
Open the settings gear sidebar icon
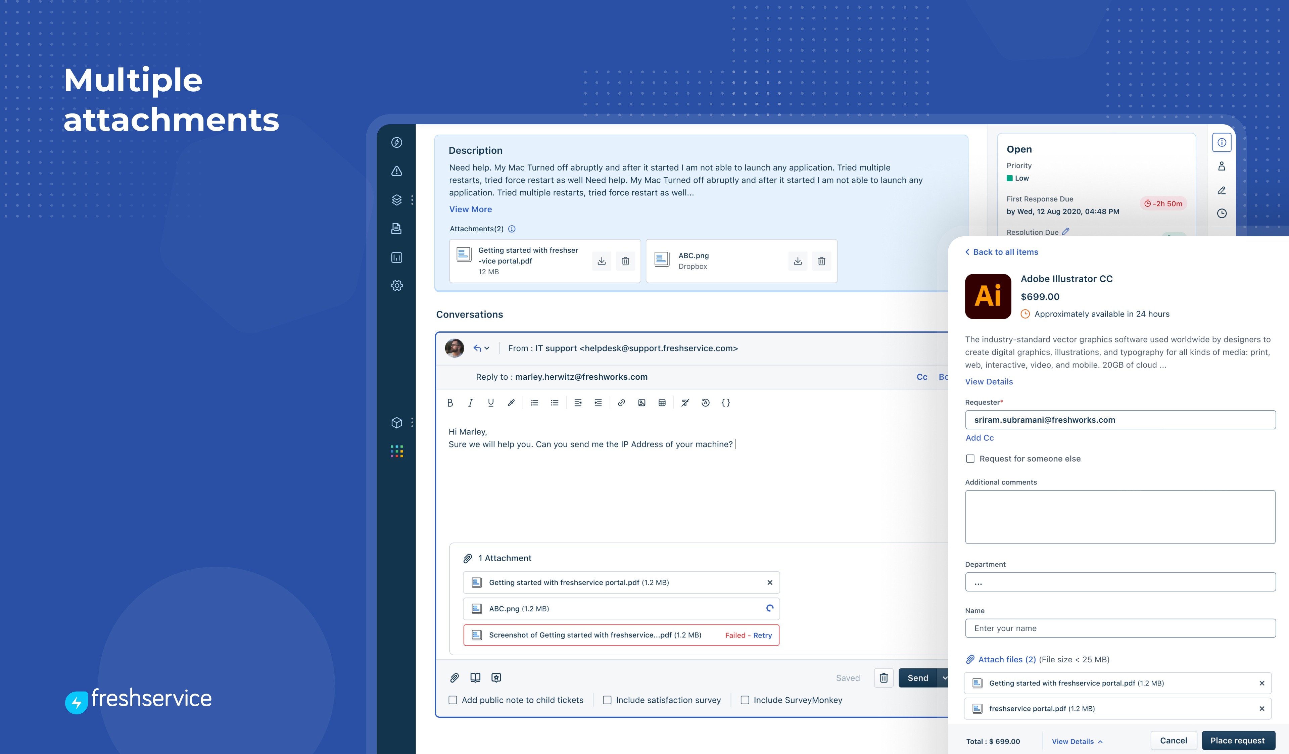click(396, 285)
